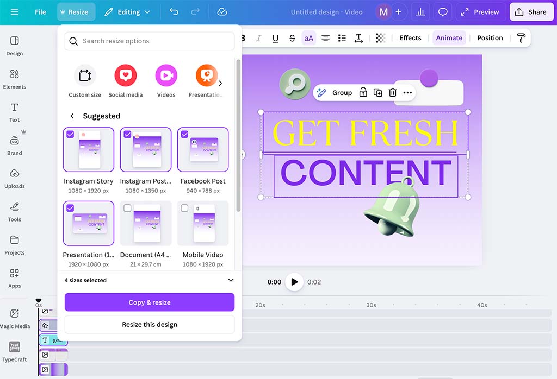Open the Text panel
This screenshot has height=379, width=557.
(x=14, y=112)
